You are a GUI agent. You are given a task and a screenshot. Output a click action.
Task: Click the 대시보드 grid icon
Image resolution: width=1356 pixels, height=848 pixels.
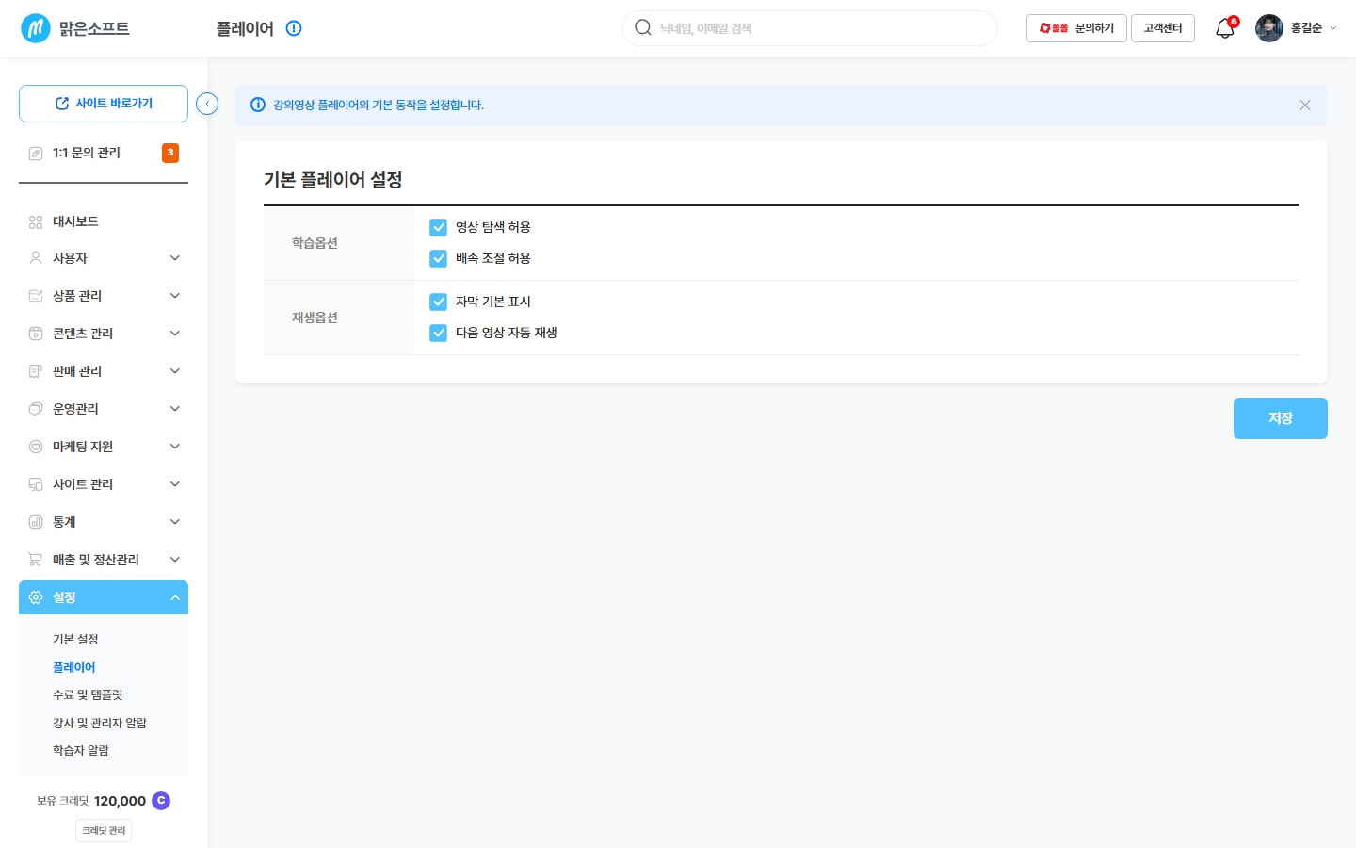36,222
